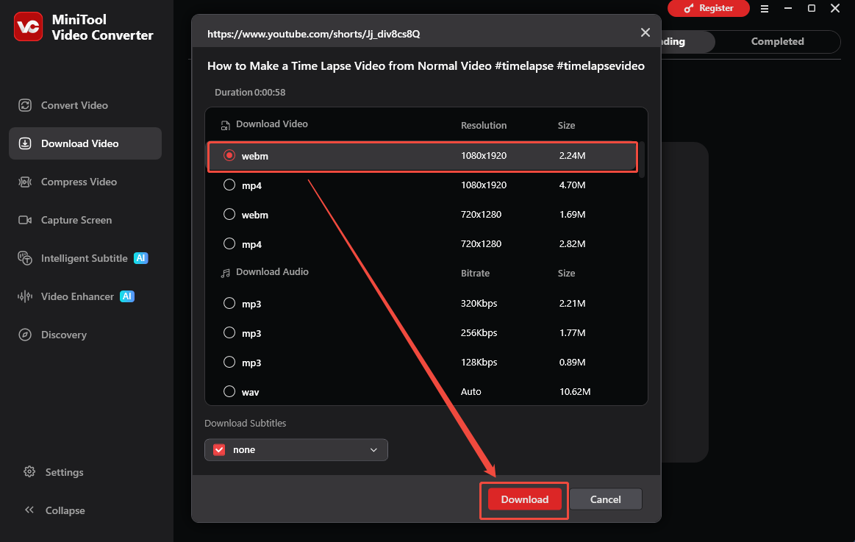
Task: Open the Discovery section
Action: click(64, 335)
